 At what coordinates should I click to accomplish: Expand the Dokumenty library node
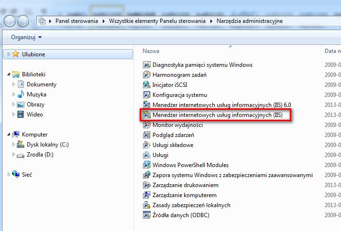coord(13,84)
